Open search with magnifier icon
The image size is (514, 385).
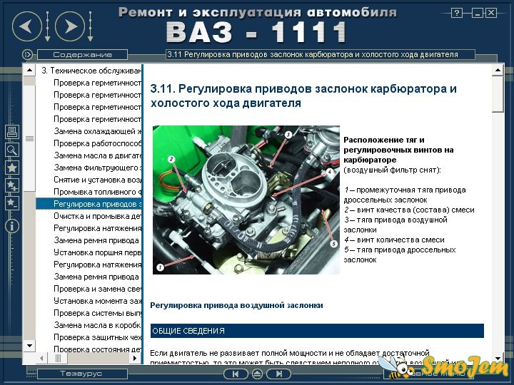click(x=12, y=150)
